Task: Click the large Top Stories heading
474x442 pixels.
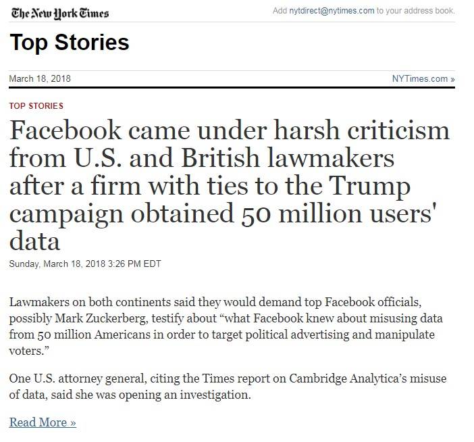Action: pos(69,43)
